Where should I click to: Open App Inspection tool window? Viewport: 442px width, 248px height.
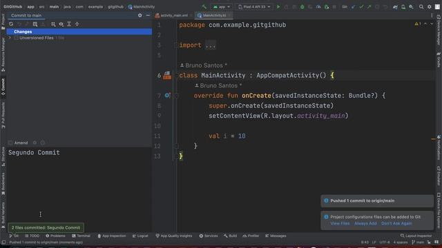(112, 236)
